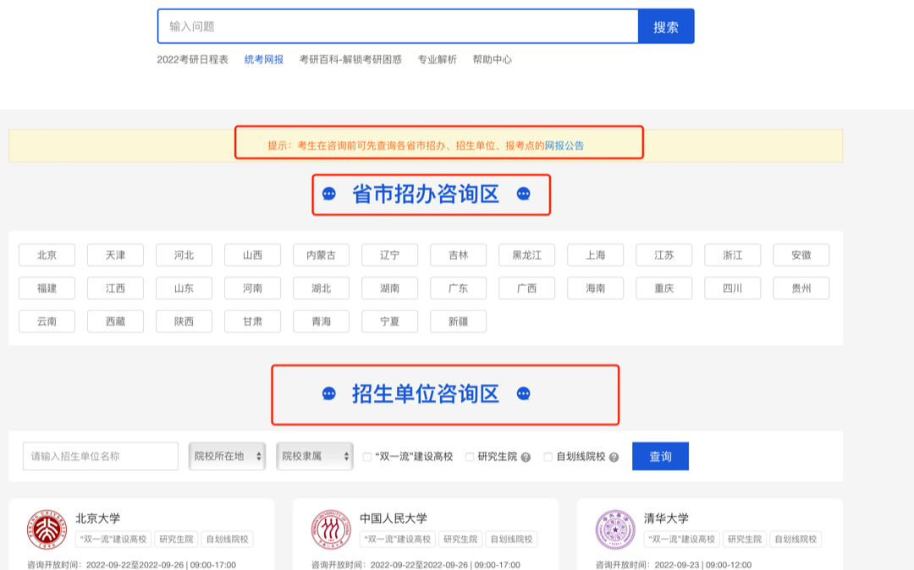Viewport: 914px width, 570px height.
Task: Select the 江西 province button
Action: 115,288
